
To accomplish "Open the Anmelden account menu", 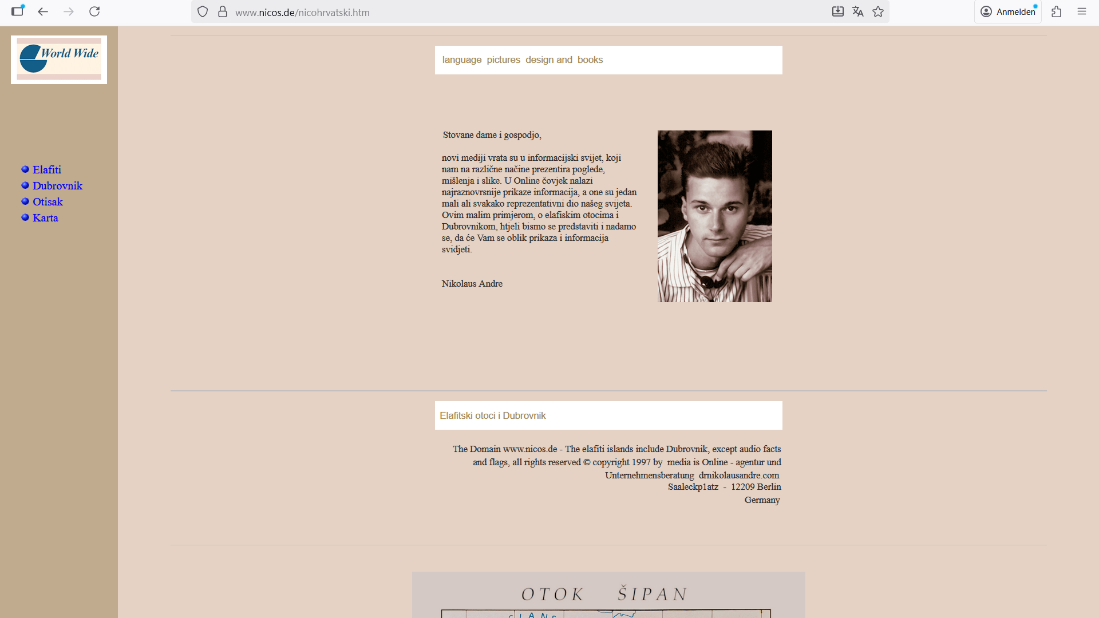I will click(1007, 11).
